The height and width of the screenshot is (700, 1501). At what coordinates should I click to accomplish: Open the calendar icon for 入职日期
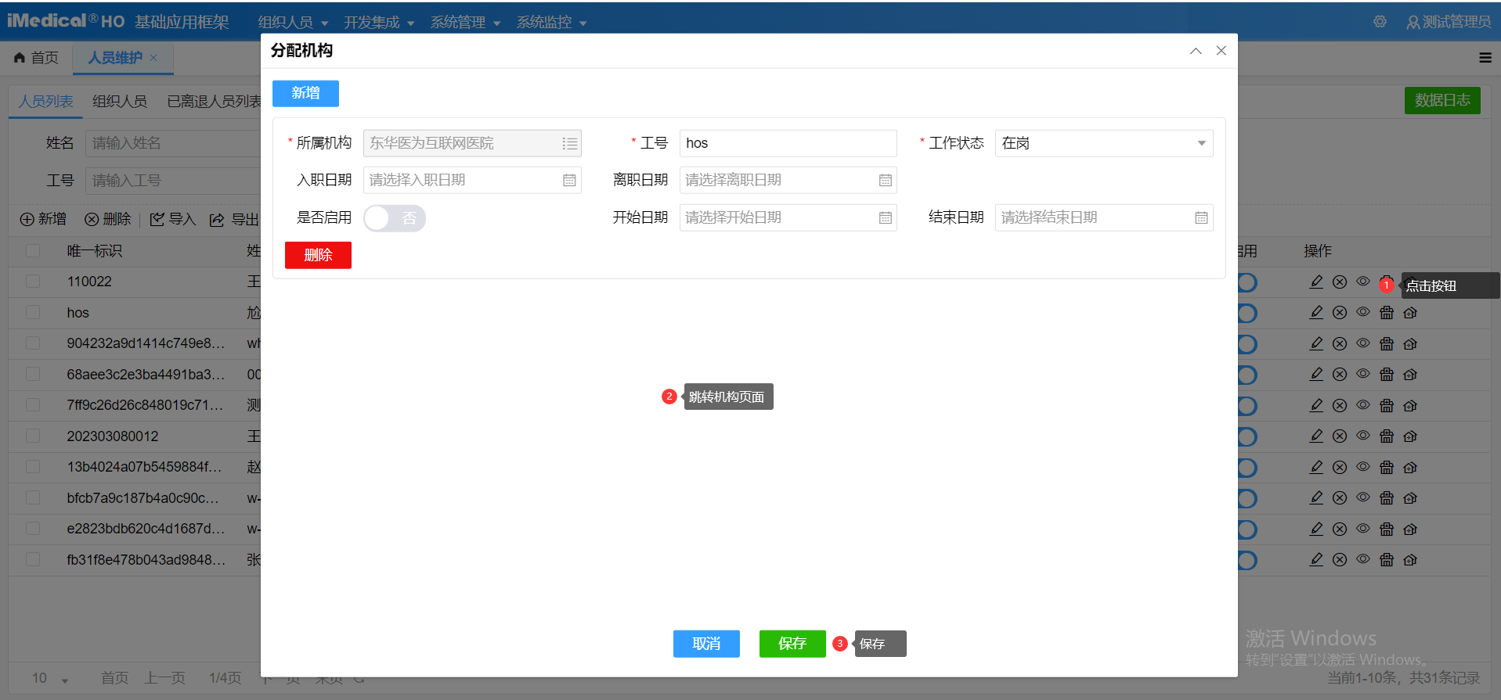pos(569,181)
